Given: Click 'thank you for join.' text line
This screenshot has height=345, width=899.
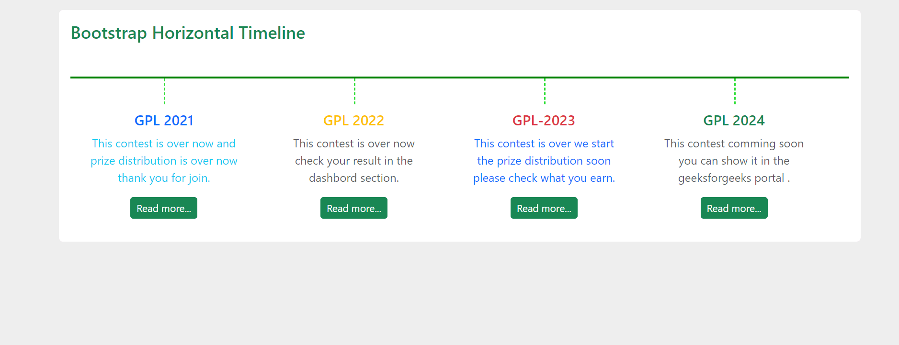Looking at the screenshot, I should pos(164,178).
